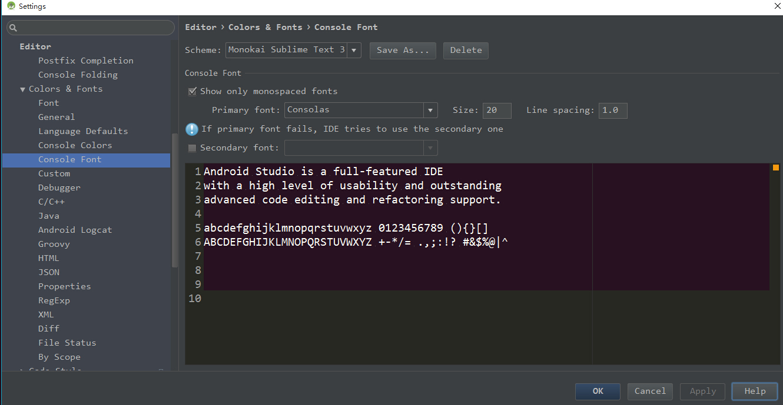Click the settings search field
This screenshot has width=783, height=405.
click(x=91, y=28)
